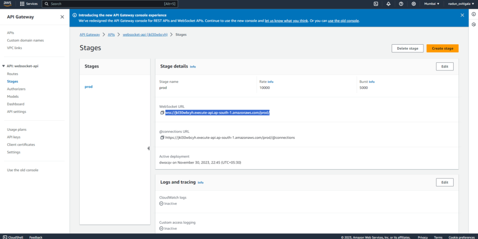The image size is (478, 239).
Task: Copy the @connections URL with copy icon
Action: click(x=162, y=137)
